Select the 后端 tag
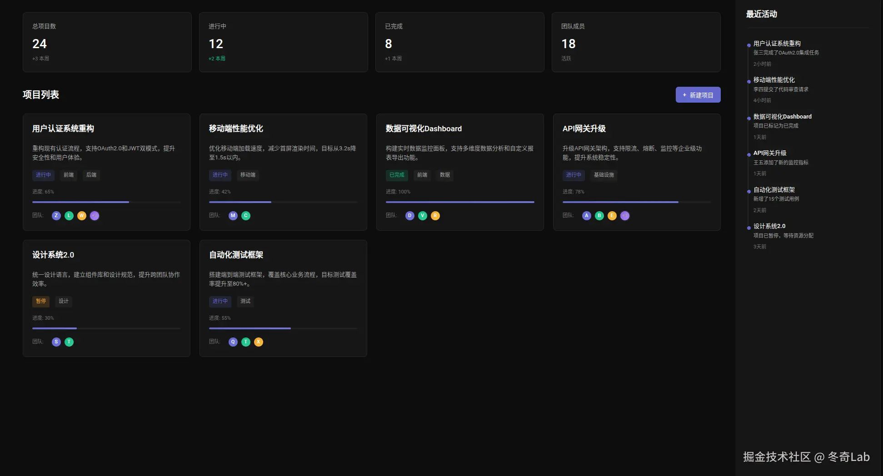This screenshot has width=883, height=476. pos(91,175)
